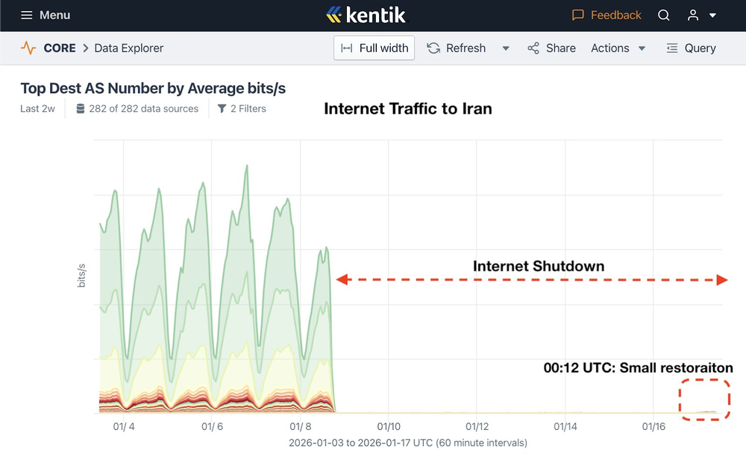746x462 pixels.
Task: Click the Last 2w time range
Action: pos(37,109)
